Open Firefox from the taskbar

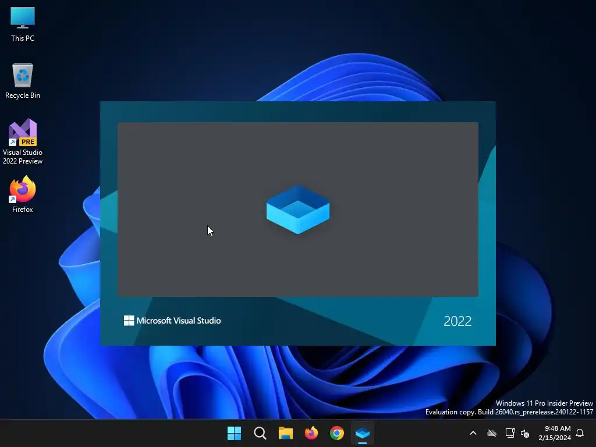point(311,433)
